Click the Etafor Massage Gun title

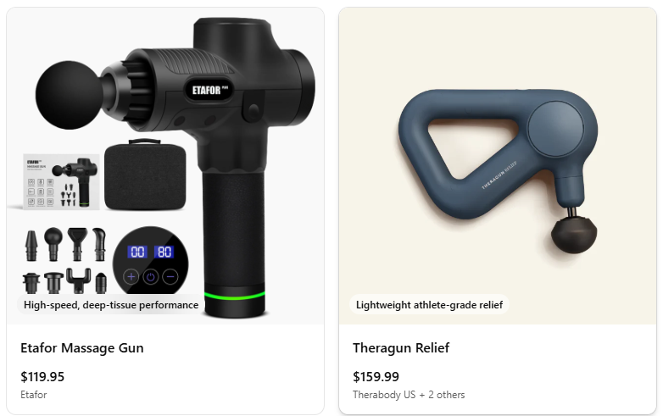[82, 348]
